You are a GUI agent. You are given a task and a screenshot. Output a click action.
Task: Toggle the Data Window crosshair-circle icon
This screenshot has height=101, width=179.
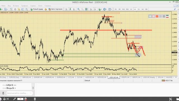(15, 9)
